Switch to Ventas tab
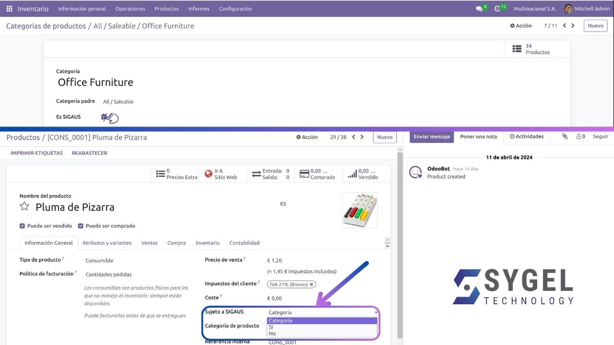 pos(149,243)
